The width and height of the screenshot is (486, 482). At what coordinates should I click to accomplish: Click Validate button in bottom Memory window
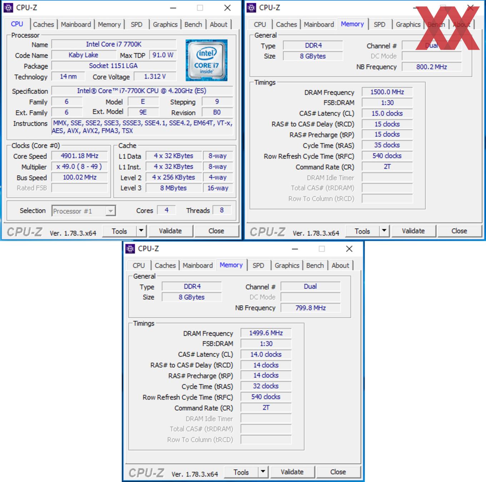[x=292, y=472]
